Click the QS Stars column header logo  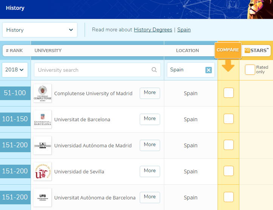coord(256,51)
